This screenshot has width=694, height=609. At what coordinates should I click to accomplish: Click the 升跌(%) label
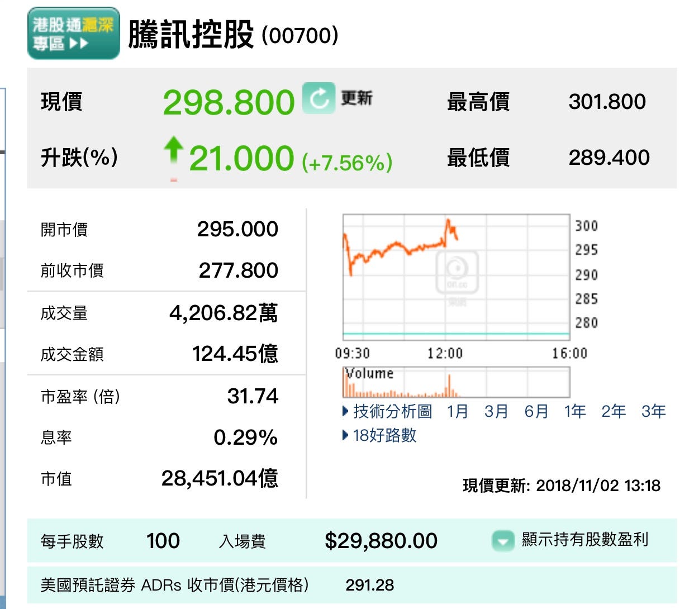[79, 158]
